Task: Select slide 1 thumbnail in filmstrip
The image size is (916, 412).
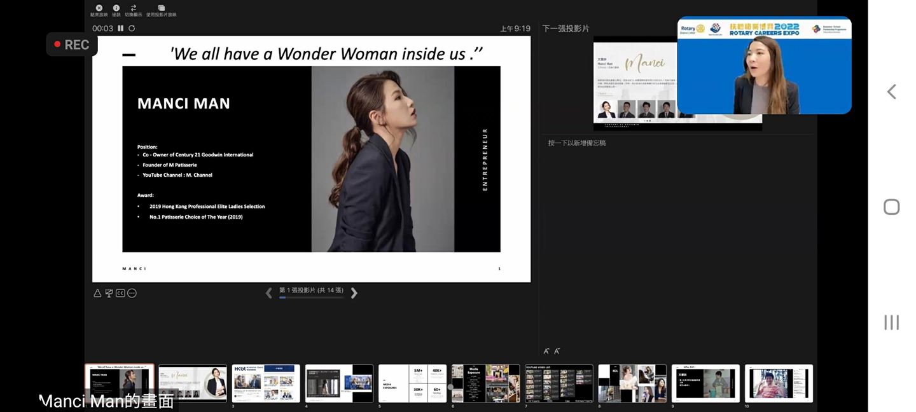Action: (120, 383)
